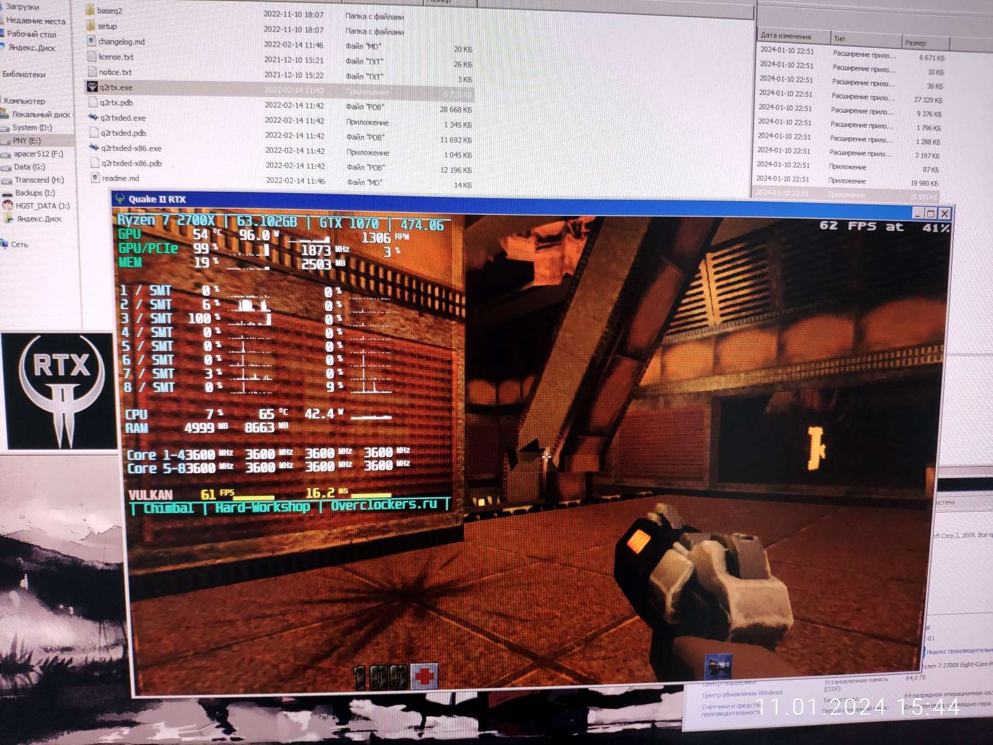Click the readme.md file icon
This screenshot has width=993, height=745.
(x=95, y=178)
